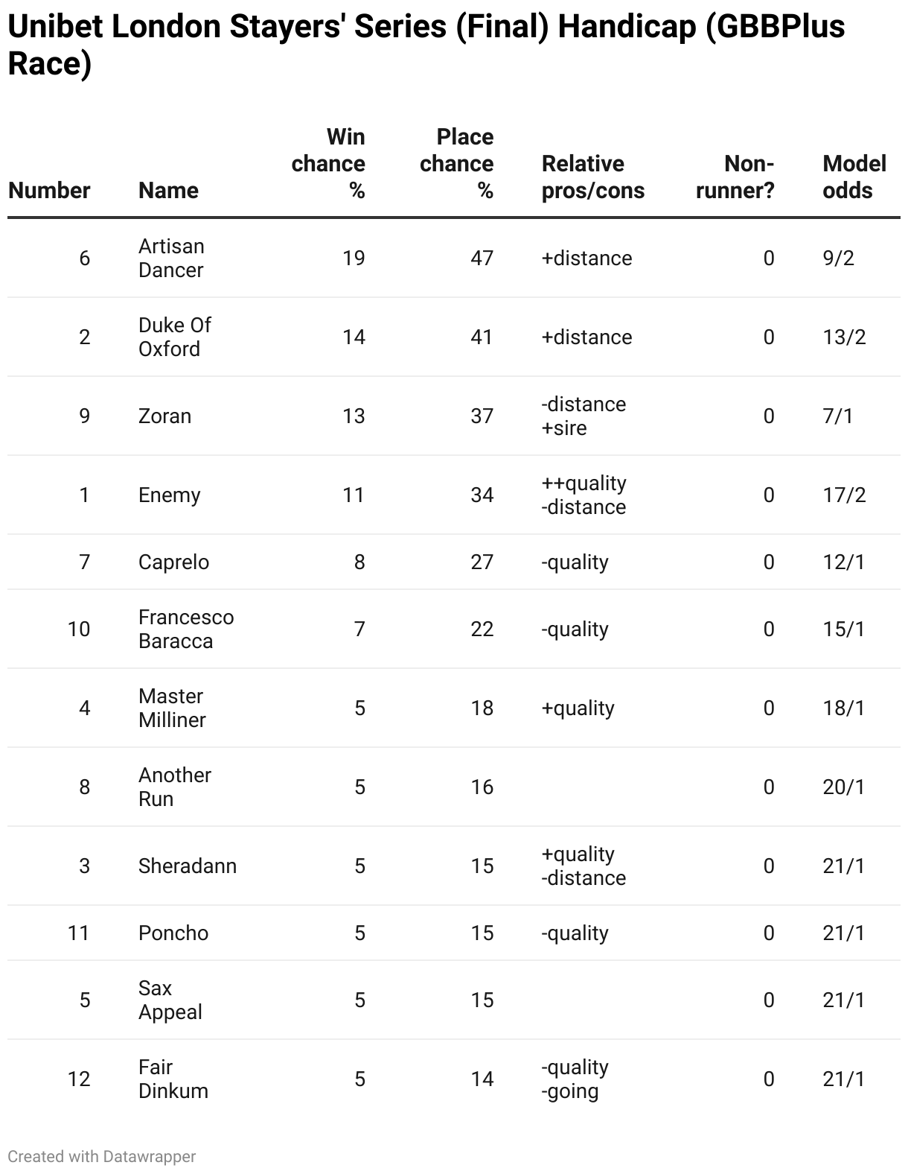The image size is (908, 1174).
Task: Click the Place chance % header
Action: [x=456, y=164]
